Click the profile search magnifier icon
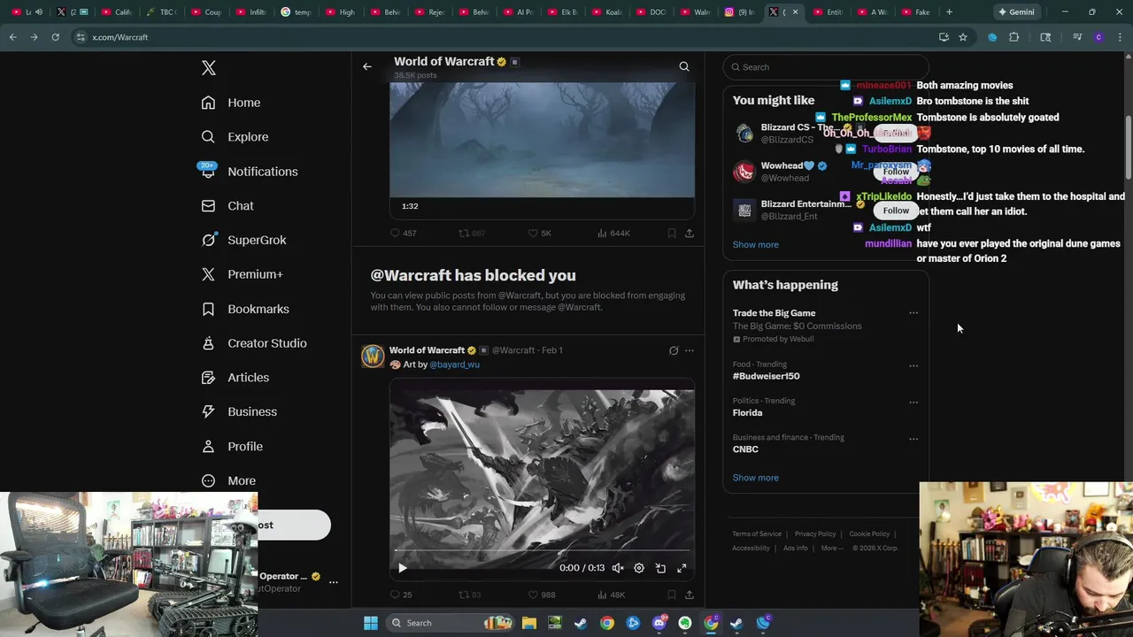 tap(684, 66)
